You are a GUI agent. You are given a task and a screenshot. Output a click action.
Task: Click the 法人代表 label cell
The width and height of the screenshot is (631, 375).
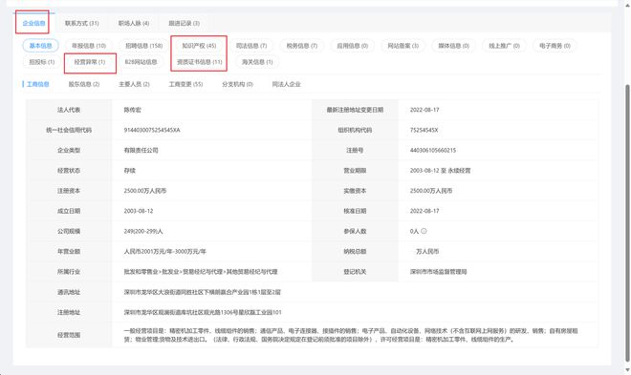[x=69, y=110]
